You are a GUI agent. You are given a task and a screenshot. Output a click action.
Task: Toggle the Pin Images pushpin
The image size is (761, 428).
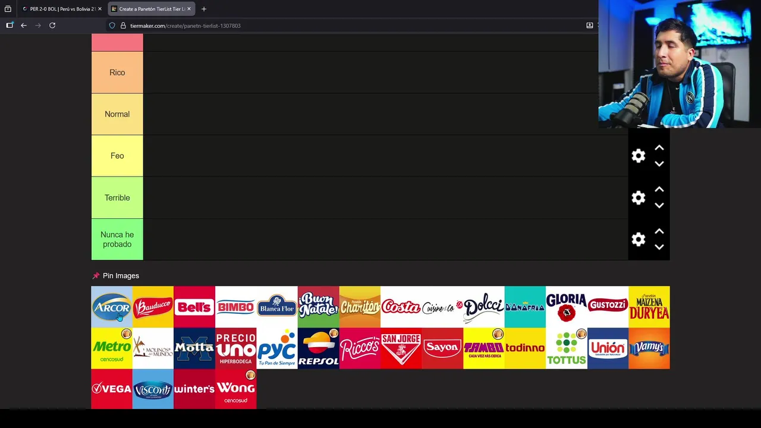(96, 276)
